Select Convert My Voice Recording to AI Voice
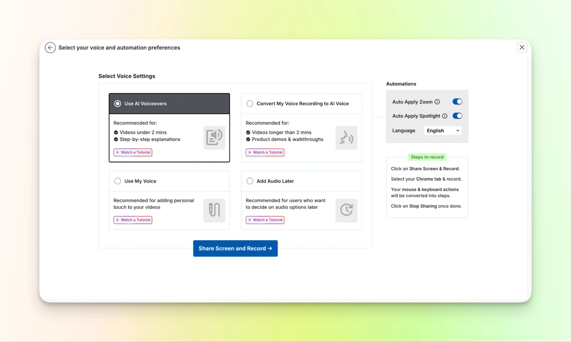 (250, 104)
